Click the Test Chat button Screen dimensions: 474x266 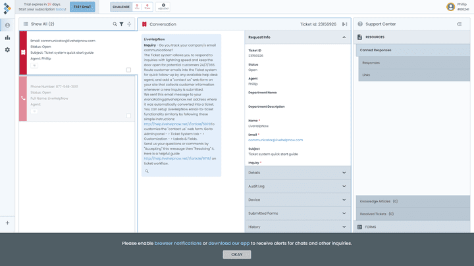click(x=82, y=7)
